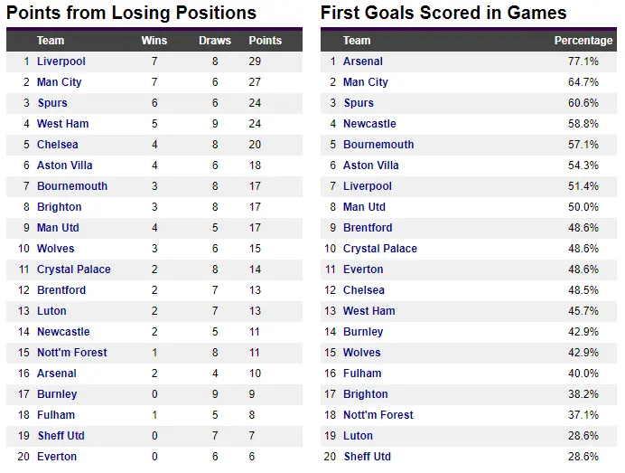The image size is (625, 473).
Task: Open Everton in the Losing Positions table
Action: 57,457
